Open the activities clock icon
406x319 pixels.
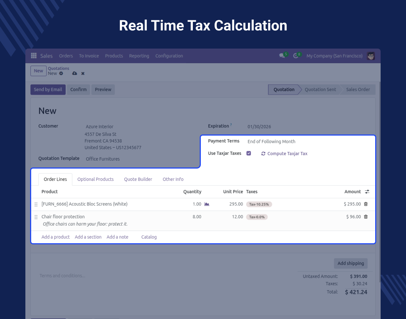click(296, 56)
